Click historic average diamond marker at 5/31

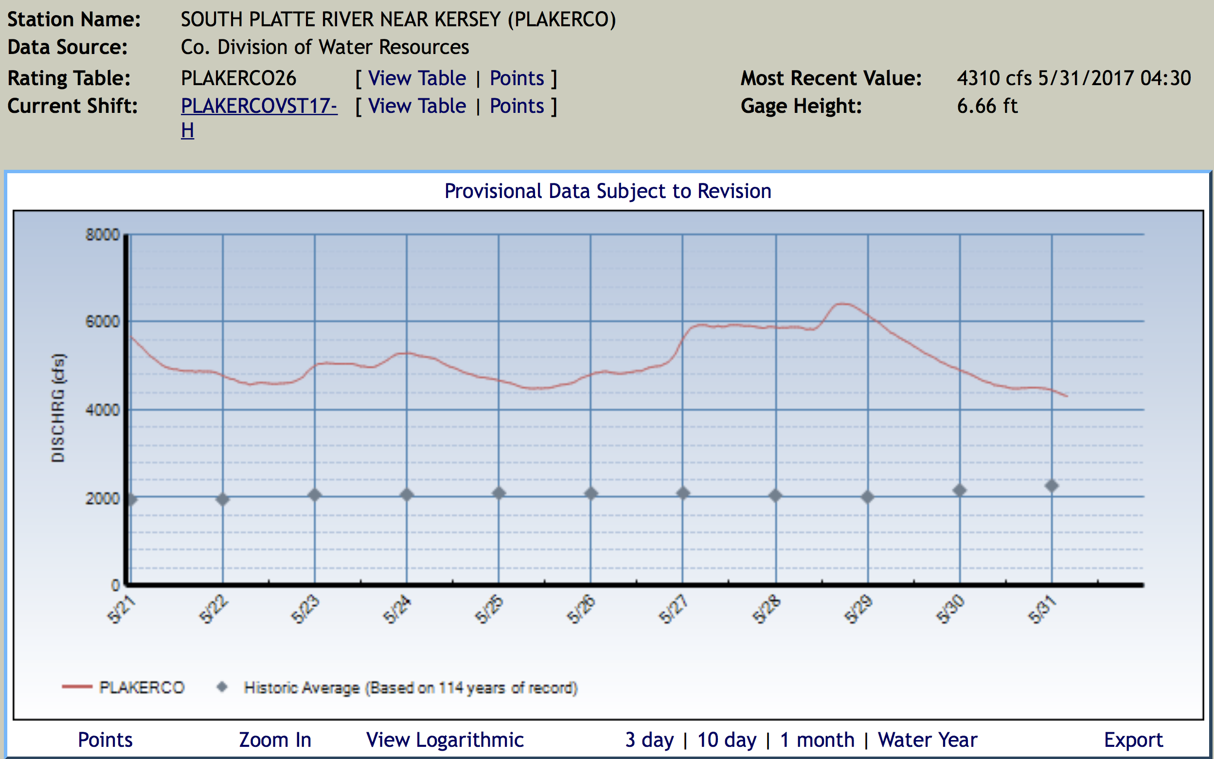(x=1052, y=486)
